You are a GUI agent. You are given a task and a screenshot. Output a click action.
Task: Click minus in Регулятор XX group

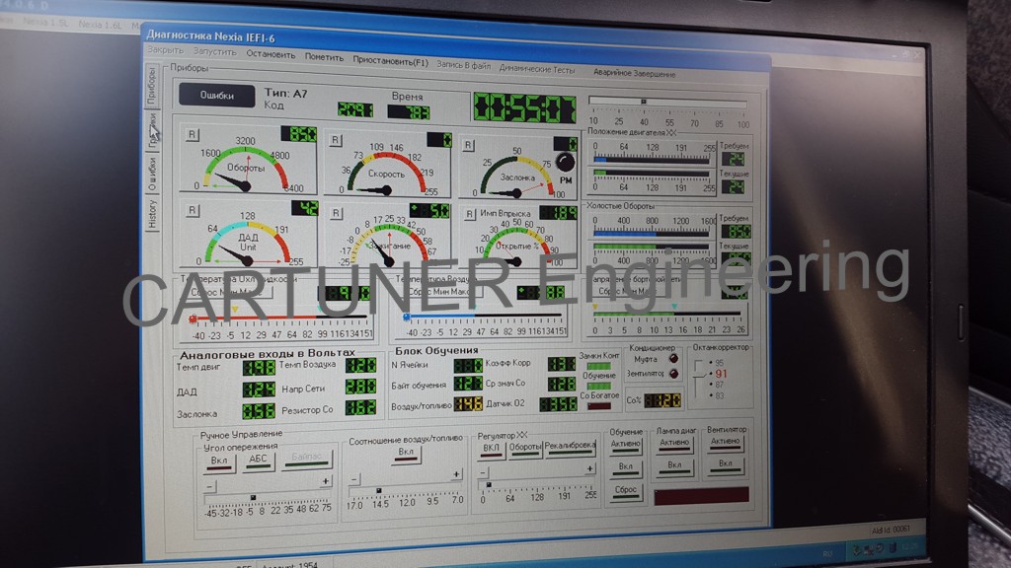pos(483,473)
